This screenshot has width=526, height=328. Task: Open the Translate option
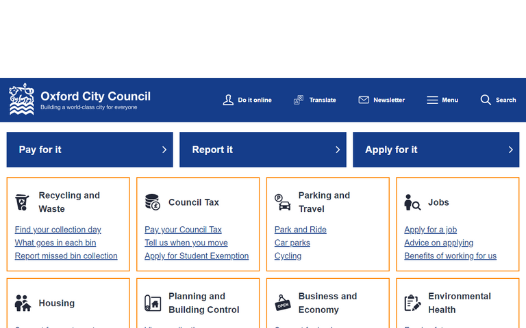coord(315,100)
